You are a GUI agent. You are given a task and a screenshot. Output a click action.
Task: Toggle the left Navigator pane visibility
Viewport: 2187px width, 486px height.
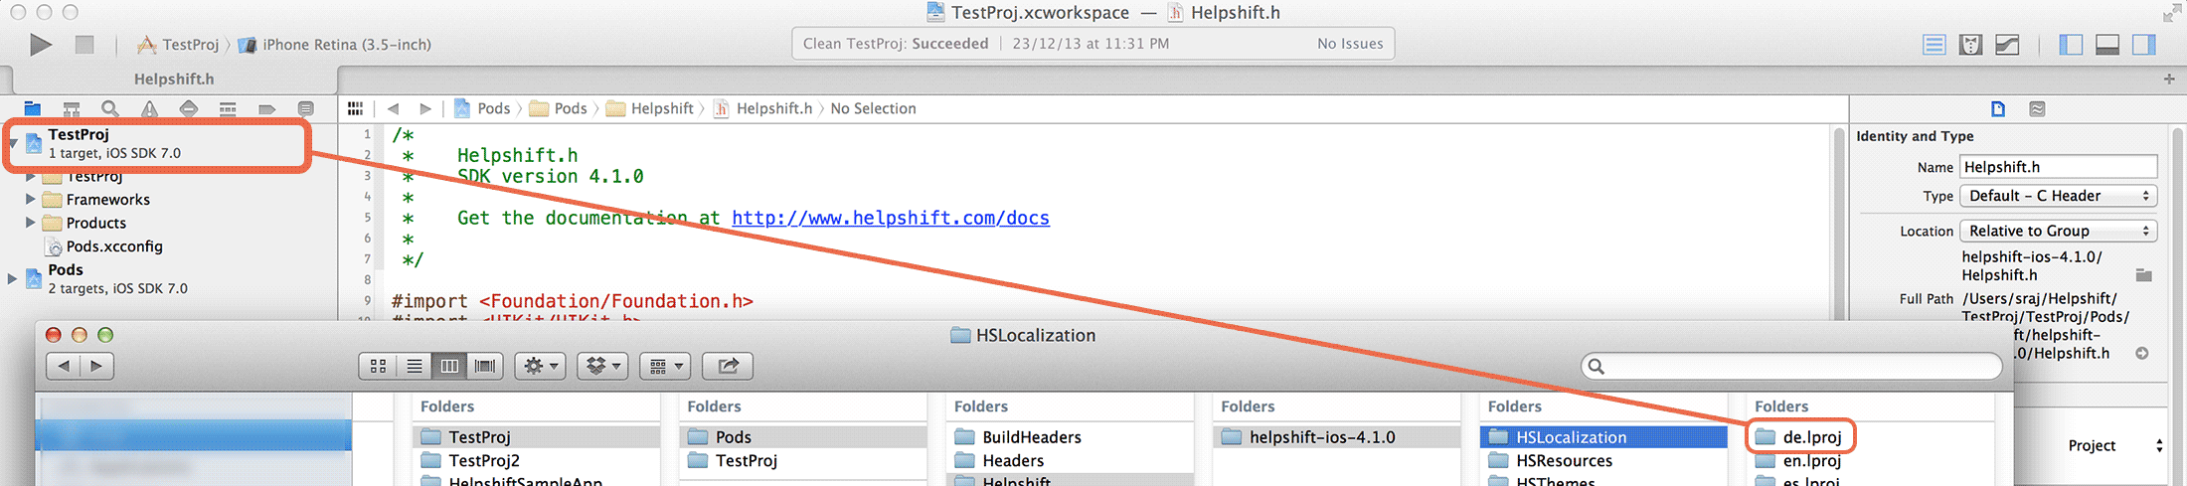coord(2071,45)
